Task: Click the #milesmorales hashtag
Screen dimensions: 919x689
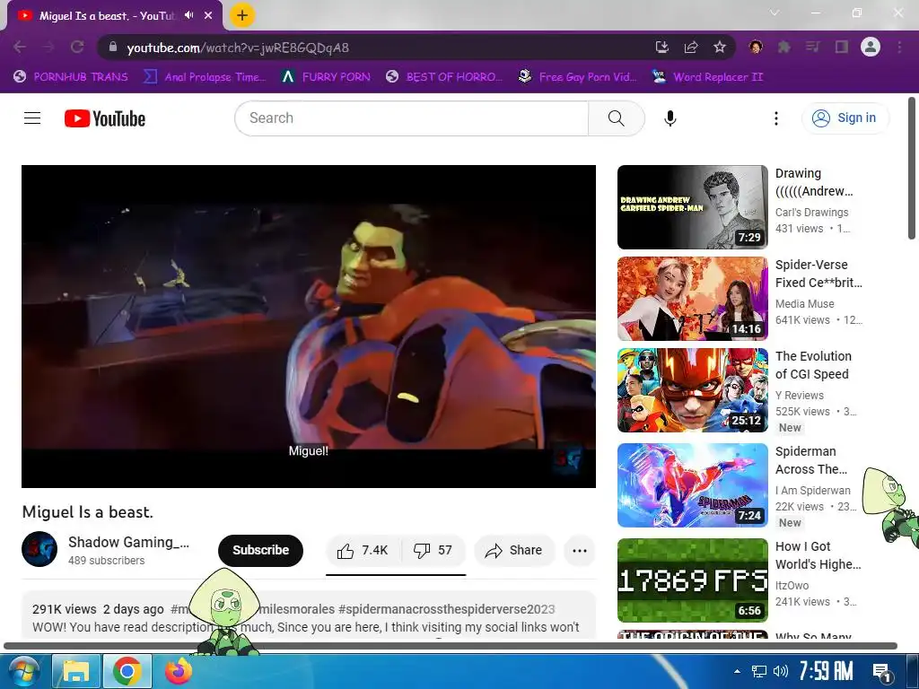Action: point(296,609)
